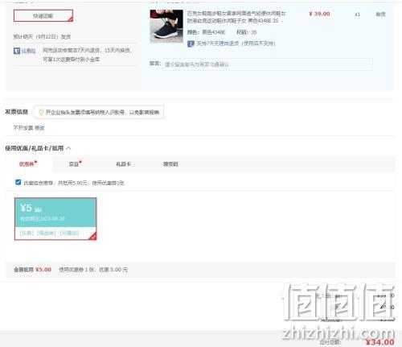Click the 退换货 shop icon
This screenshot has height=347, width=402.
click(17, 51)
